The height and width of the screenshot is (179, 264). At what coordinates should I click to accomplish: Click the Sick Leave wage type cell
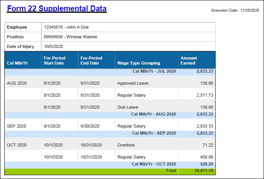coord(128,107)
